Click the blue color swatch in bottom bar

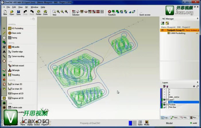pyautogui.click(x=130, y=123)
